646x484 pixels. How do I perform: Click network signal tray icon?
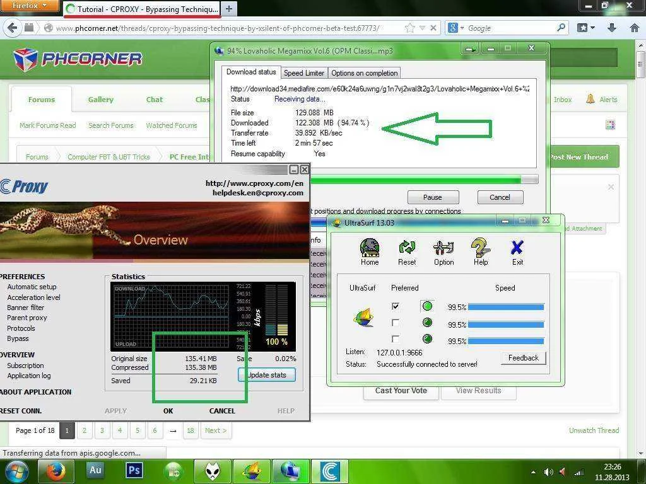(x=579, y=472)
